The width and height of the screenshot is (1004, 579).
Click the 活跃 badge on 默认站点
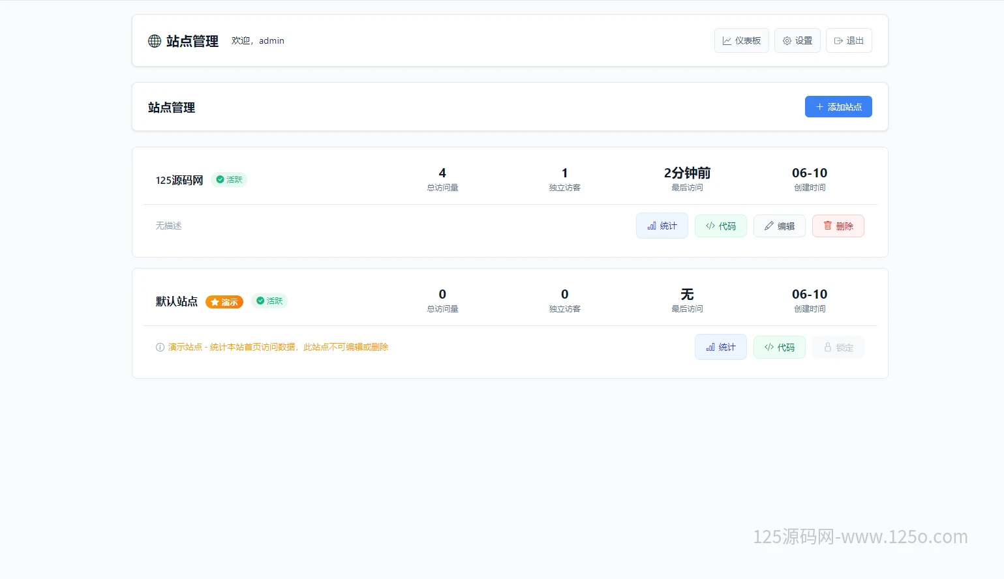(269, 301)
